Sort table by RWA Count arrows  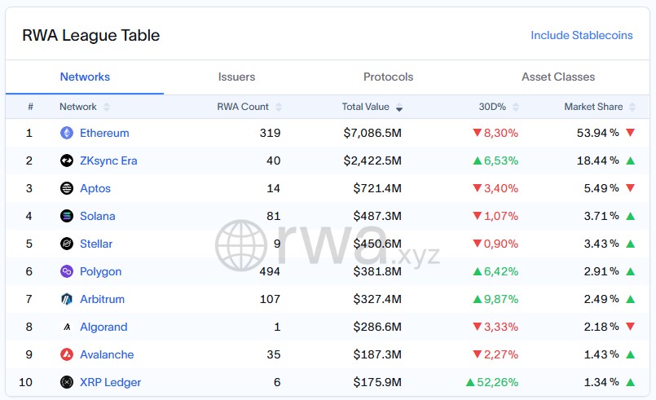(279, 107)
